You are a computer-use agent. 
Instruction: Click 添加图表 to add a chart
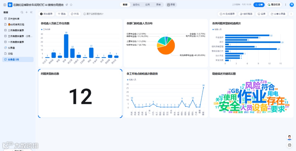pos(46,14)
